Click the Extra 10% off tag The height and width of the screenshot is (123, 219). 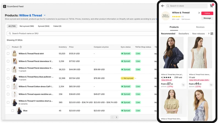(167, 80)
